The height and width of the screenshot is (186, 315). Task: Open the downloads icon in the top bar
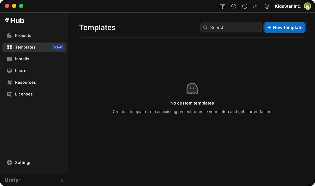[x=256, y=6]
